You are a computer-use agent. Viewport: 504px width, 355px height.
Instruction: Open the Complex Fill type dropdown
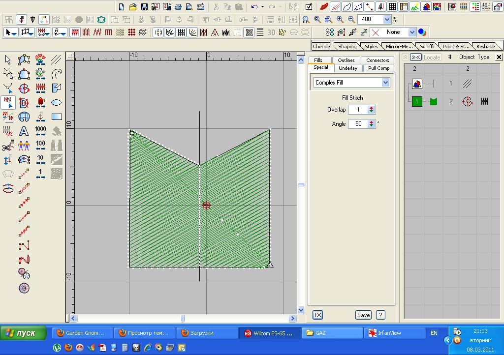[385, 83]
